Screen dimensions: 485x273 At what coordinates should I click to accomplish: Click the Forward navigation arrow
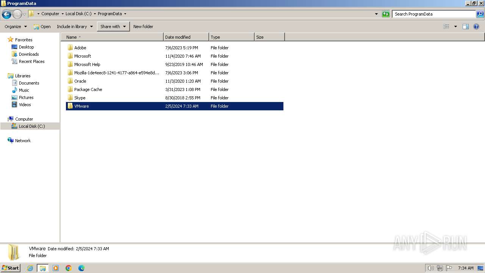17,14
